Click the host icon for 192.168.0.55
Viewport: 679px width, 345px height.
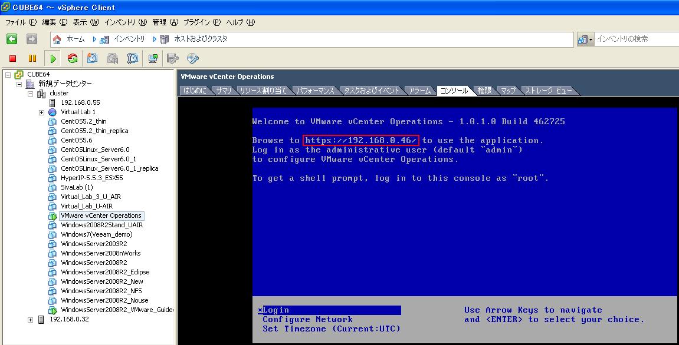pos(53,103)
